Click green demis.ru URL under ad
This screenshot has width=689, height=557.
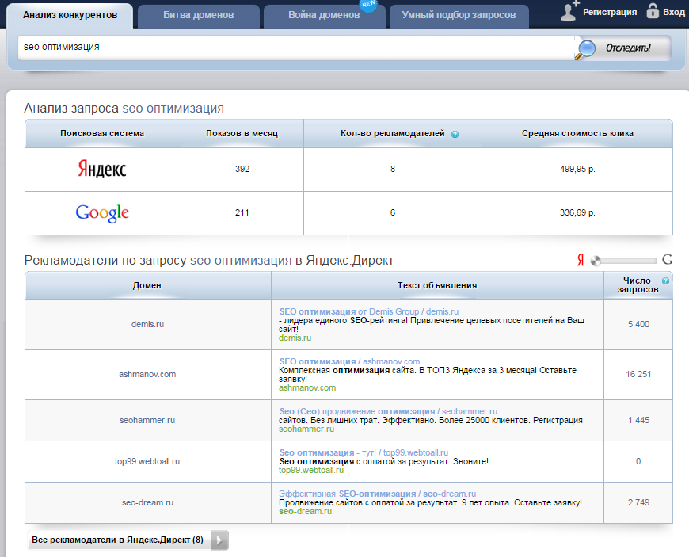click(295, 338)
